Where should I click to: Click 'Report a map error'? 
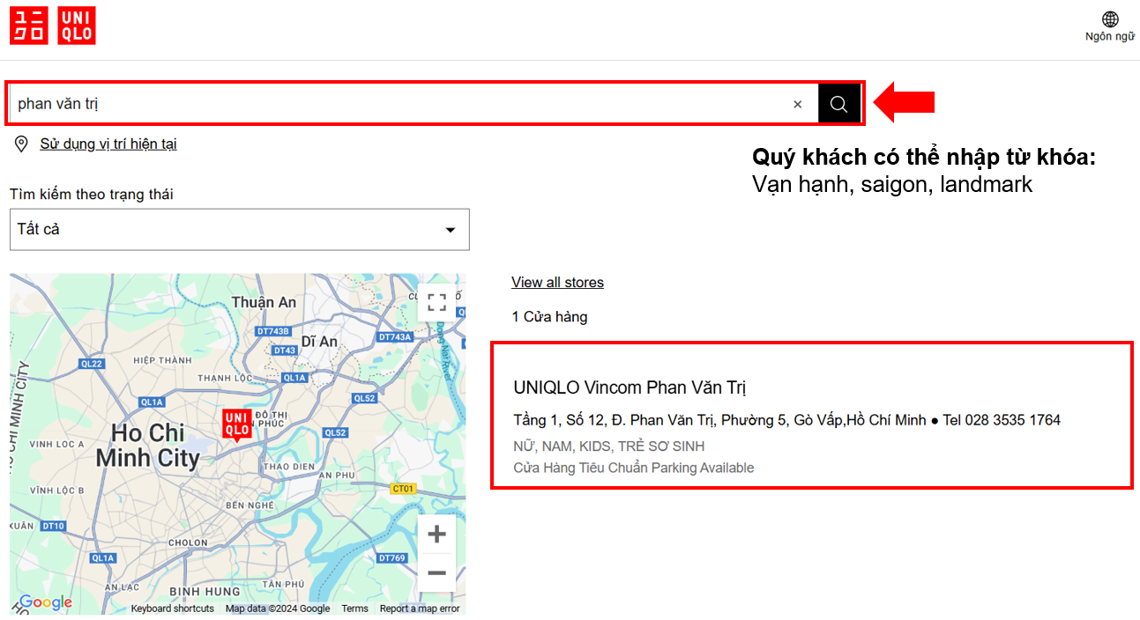pos(420,609)
